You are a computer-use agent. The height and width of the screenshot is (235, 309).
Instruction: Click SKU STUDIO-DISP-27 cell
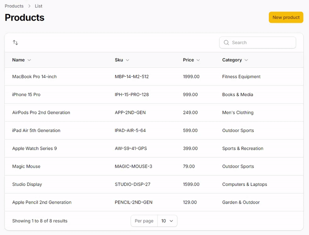coord(132,184)
